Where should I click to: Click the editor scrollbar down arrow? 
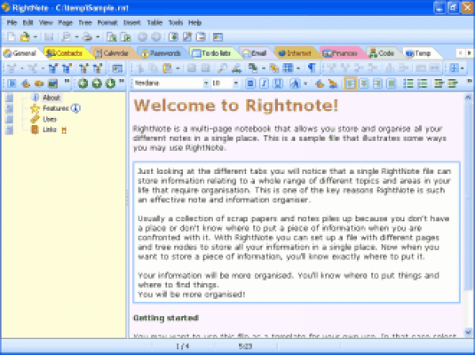468,332
